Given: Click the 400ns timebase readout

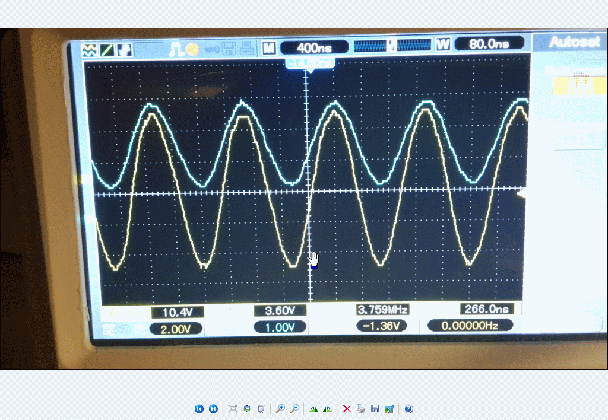Looking at the screenshot, I should click(x=314, y=47).
